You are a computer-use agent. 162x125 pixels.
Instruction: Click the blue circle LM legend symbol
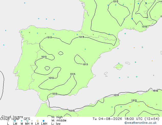tap(15, 121)
